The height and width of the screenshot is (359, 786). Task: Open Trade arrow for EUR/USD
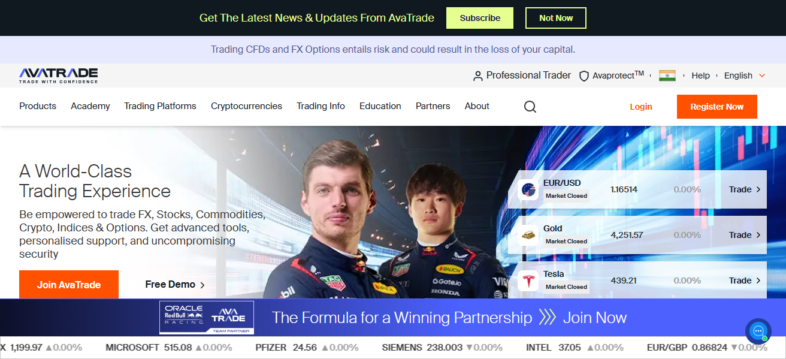pyautogui.click(x=745, y=189)
